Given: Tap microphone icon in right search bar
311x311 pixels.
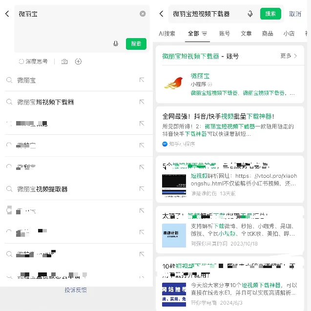Looking at the screenshot, I should click(x=250, y=14).
